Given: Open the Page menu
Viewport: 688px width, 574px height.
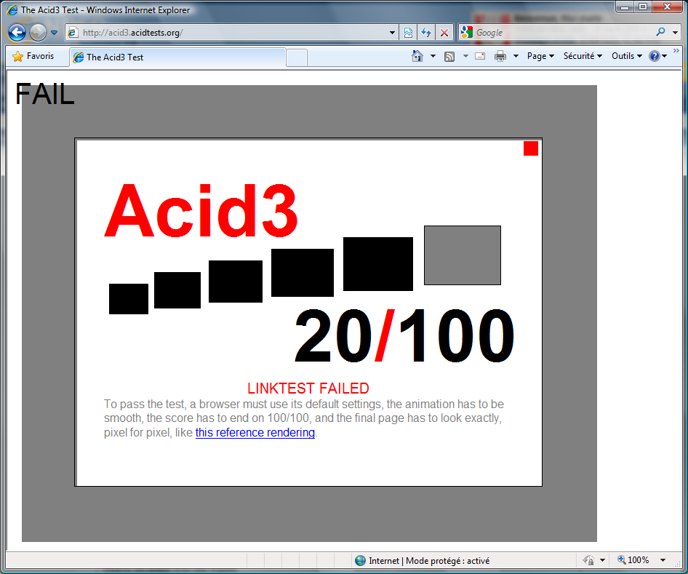Looking at the screenshot, I should pyautogui.click(x=540, y=56).
